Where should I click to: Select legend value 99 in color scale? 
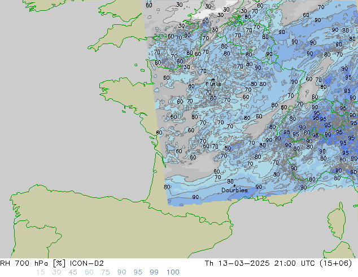[154, 272]
